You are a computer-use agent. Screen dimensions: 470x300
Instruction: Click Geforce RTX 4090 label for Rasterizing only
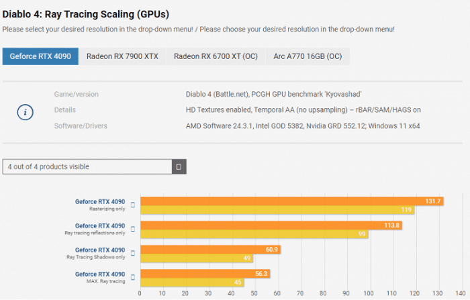tap(99, 201)
